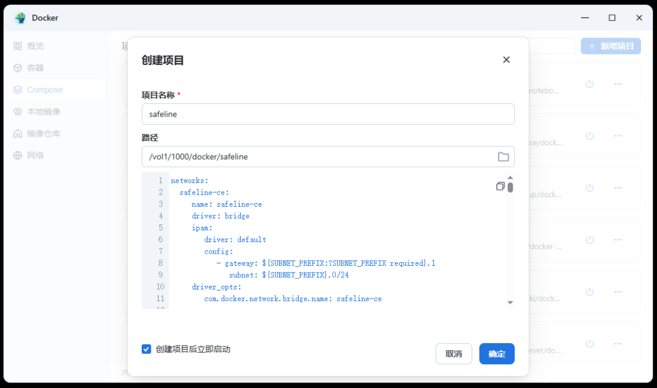
Task: Open more options for rver/do... project
Action: click(618, 344)
